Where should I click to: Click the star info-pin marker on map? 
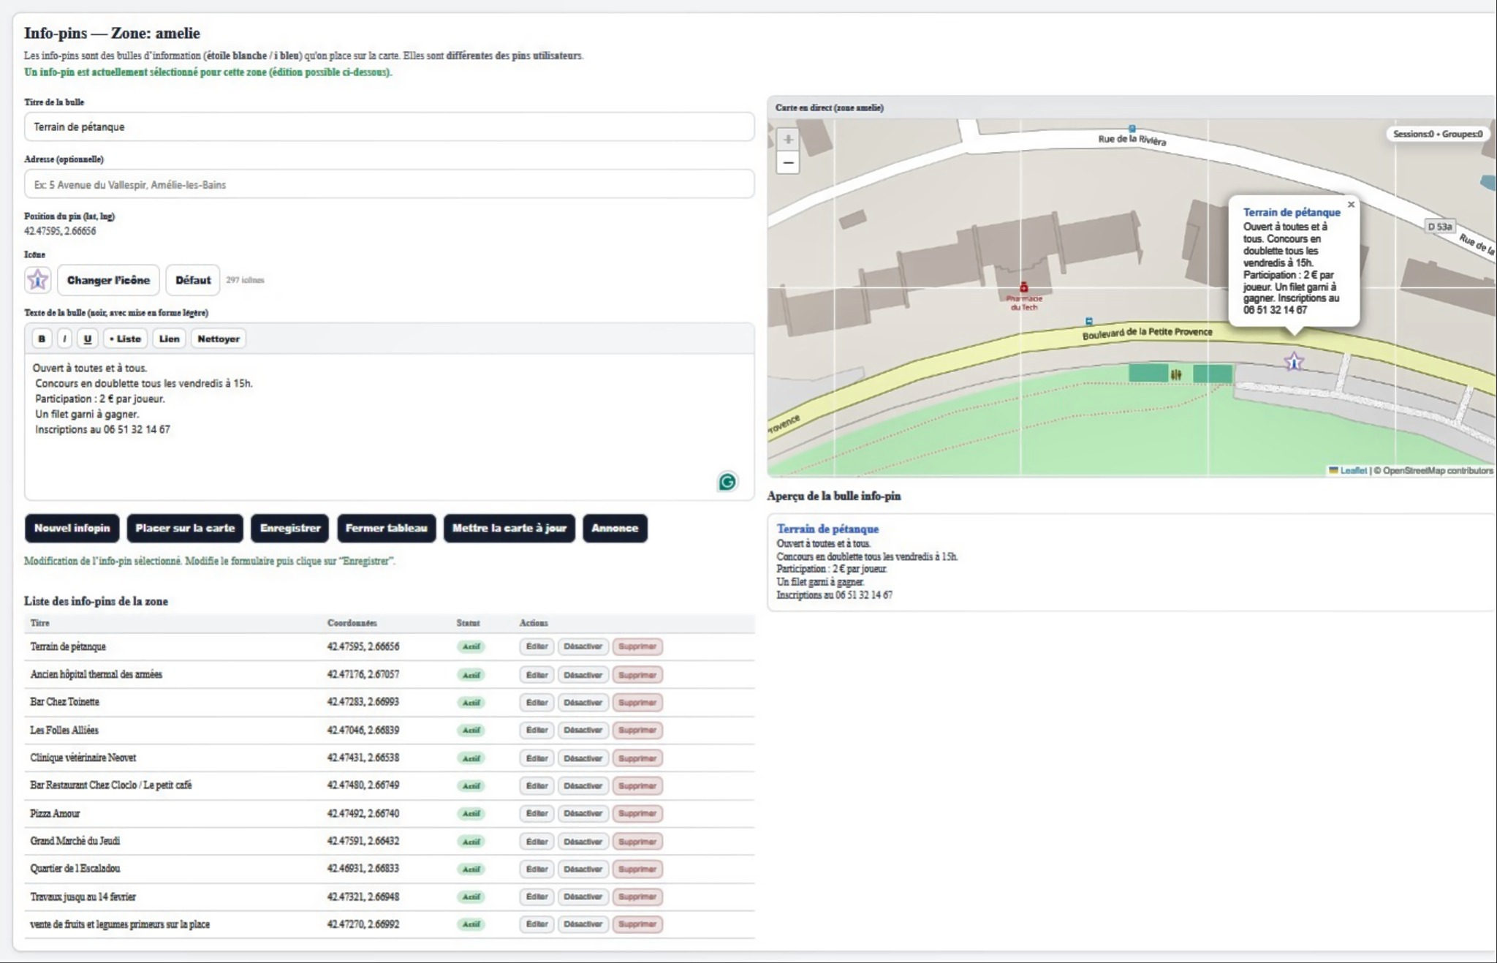(1293, 361)
